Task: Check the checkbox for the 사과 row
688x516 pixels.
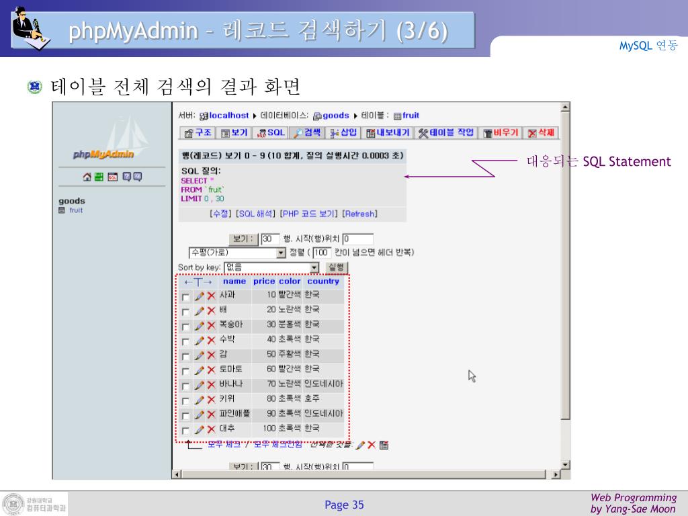Action: (185, 298)
